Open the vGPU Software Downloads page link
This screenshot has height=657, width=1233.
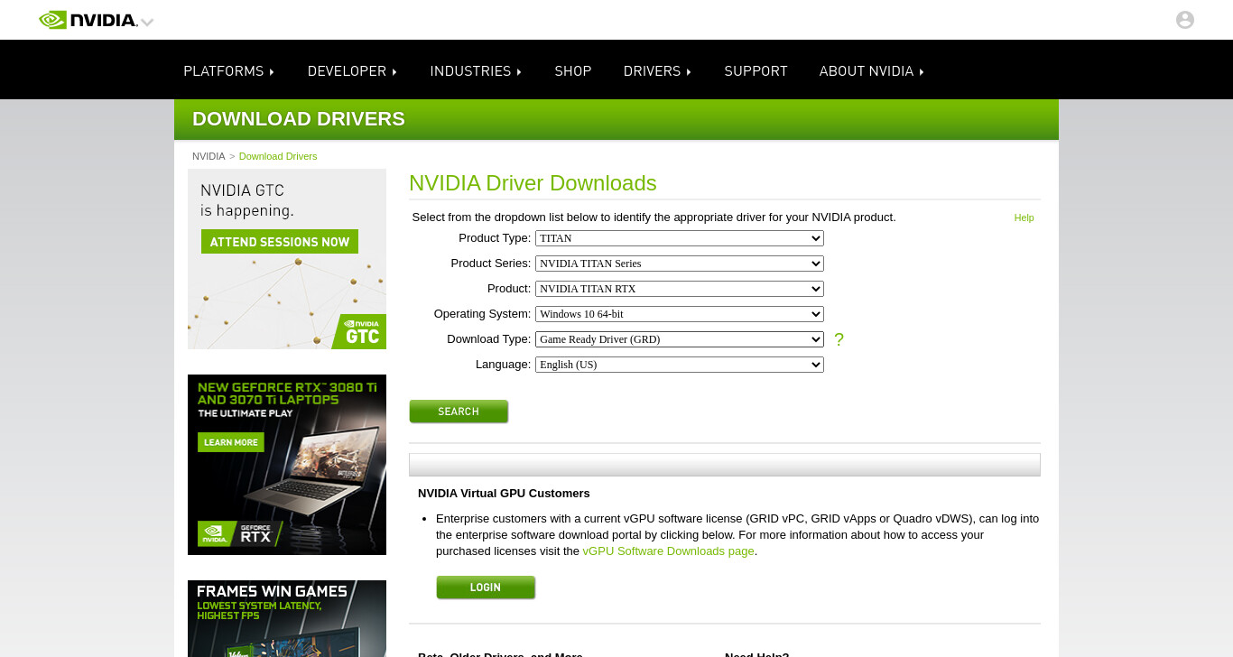[668, 551]
